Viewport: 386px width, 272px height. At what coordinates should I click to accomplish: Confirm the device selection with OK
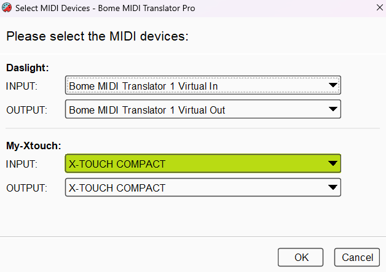point(301,257)
